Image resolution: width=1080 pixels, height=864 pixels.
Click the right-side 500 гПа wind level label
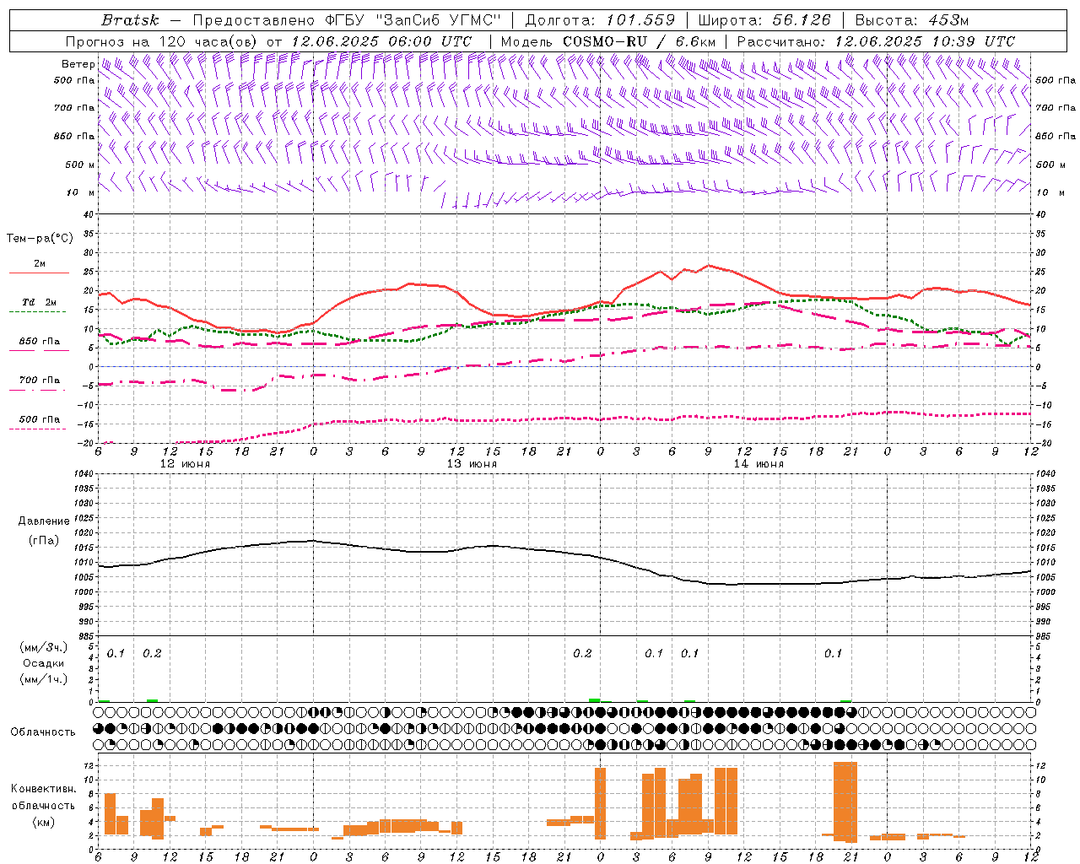(1056, 80)
